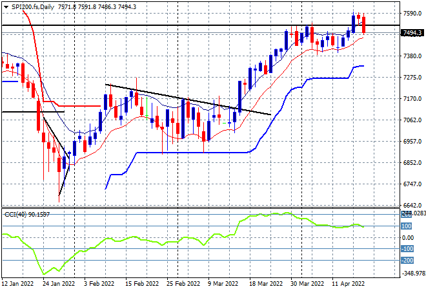426x291 pixels.
Task: Click the last red candle on the chart
Action: (364, 25)
